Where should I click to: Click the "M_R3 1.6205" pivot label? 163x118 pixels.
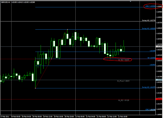click(124, 60)
